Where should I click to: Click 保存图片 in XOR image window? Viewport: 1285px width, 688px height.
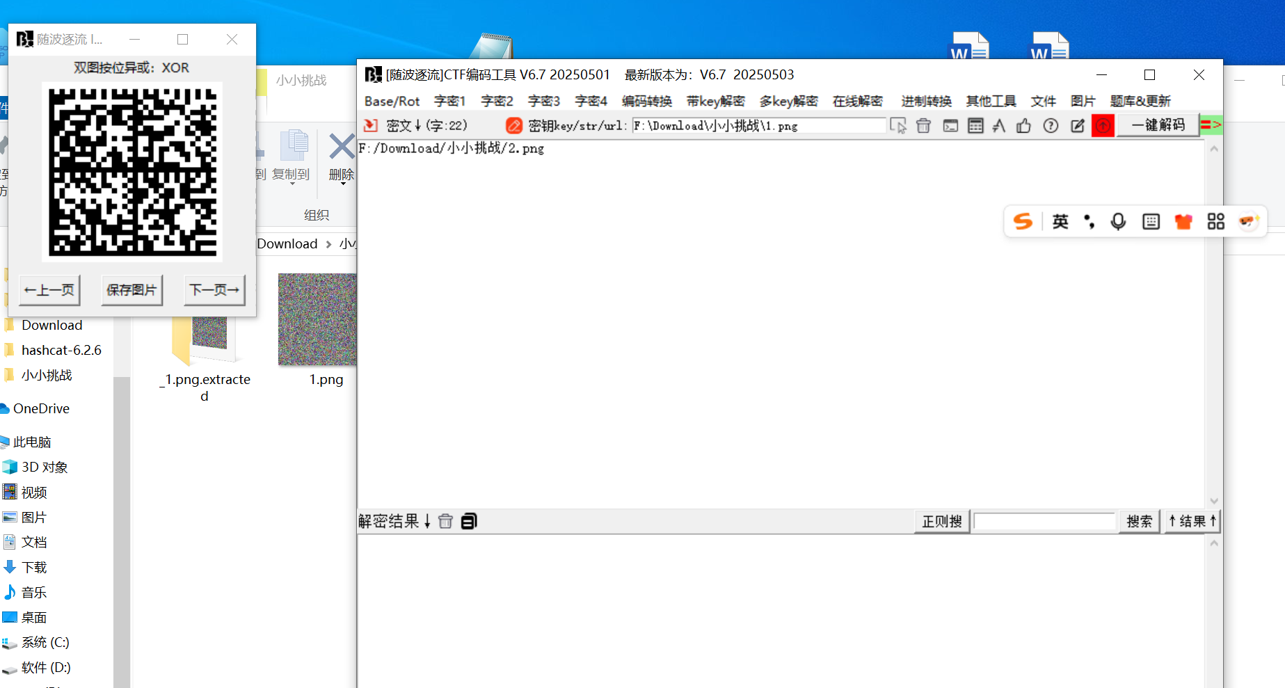click(x=131, y=290)
